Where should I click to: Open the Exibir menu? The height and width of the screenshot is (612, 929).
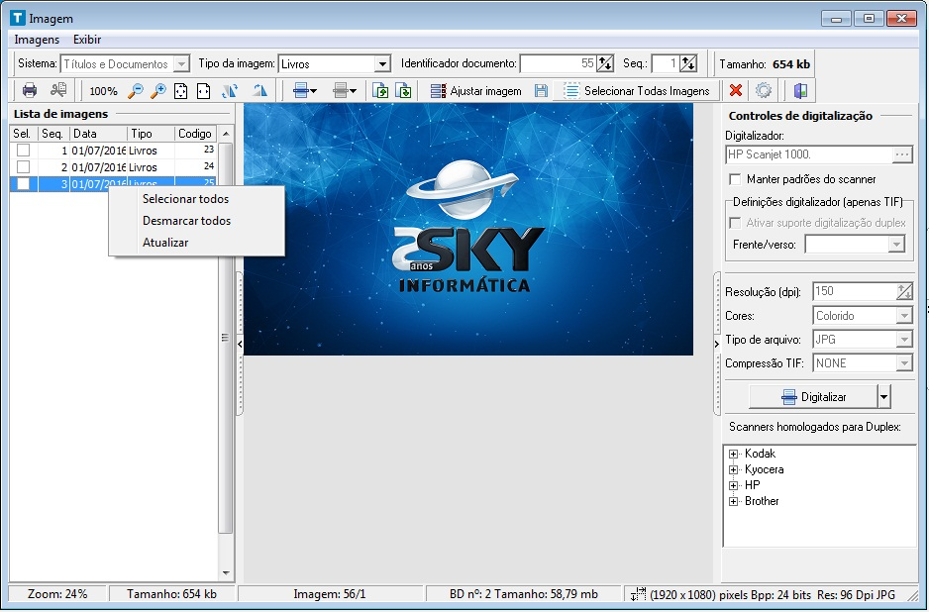coord(87,40)
